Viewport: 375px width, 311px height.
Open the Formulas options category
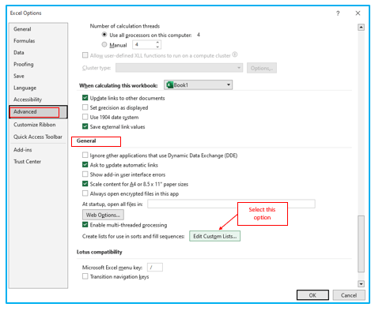pos(25,41)
